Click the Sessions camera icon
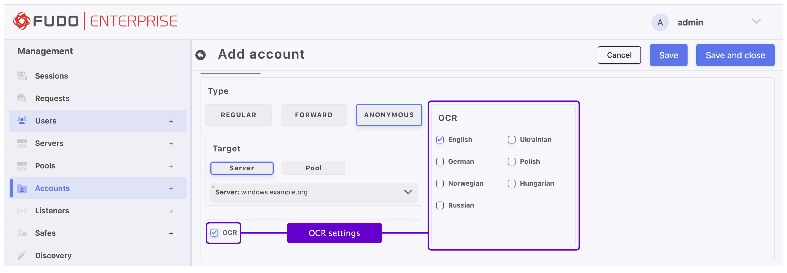Screen dimensions: 787x273 point(22,76)
